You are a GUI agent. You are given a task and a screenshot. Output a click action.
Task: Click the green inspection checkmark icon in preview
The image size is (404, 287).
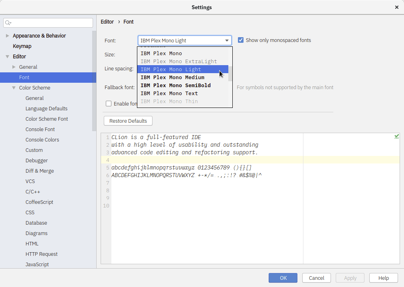pos(396,137)
